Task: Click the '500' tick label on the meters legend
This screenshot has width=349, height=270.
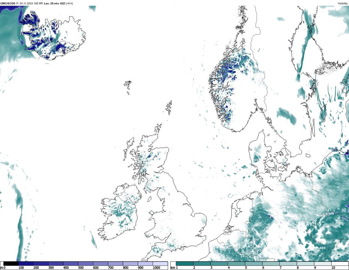Action: 81,268
